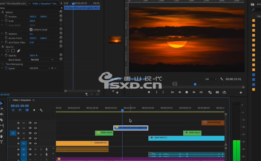Open timeline display settings wrench
This screenshot has height=161, width=261.
[x=41, y=110]
